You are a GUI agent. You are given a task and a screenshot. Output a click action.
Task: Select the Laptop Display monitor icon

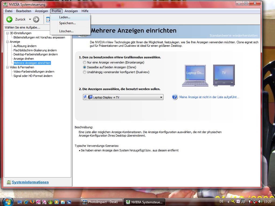(x=195, y=75)
